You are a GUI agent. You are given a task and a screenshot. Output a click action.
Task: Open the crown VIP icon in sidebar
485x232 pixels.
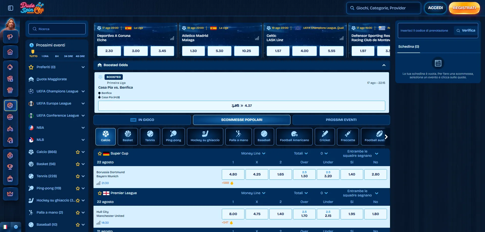coord(10,194)
